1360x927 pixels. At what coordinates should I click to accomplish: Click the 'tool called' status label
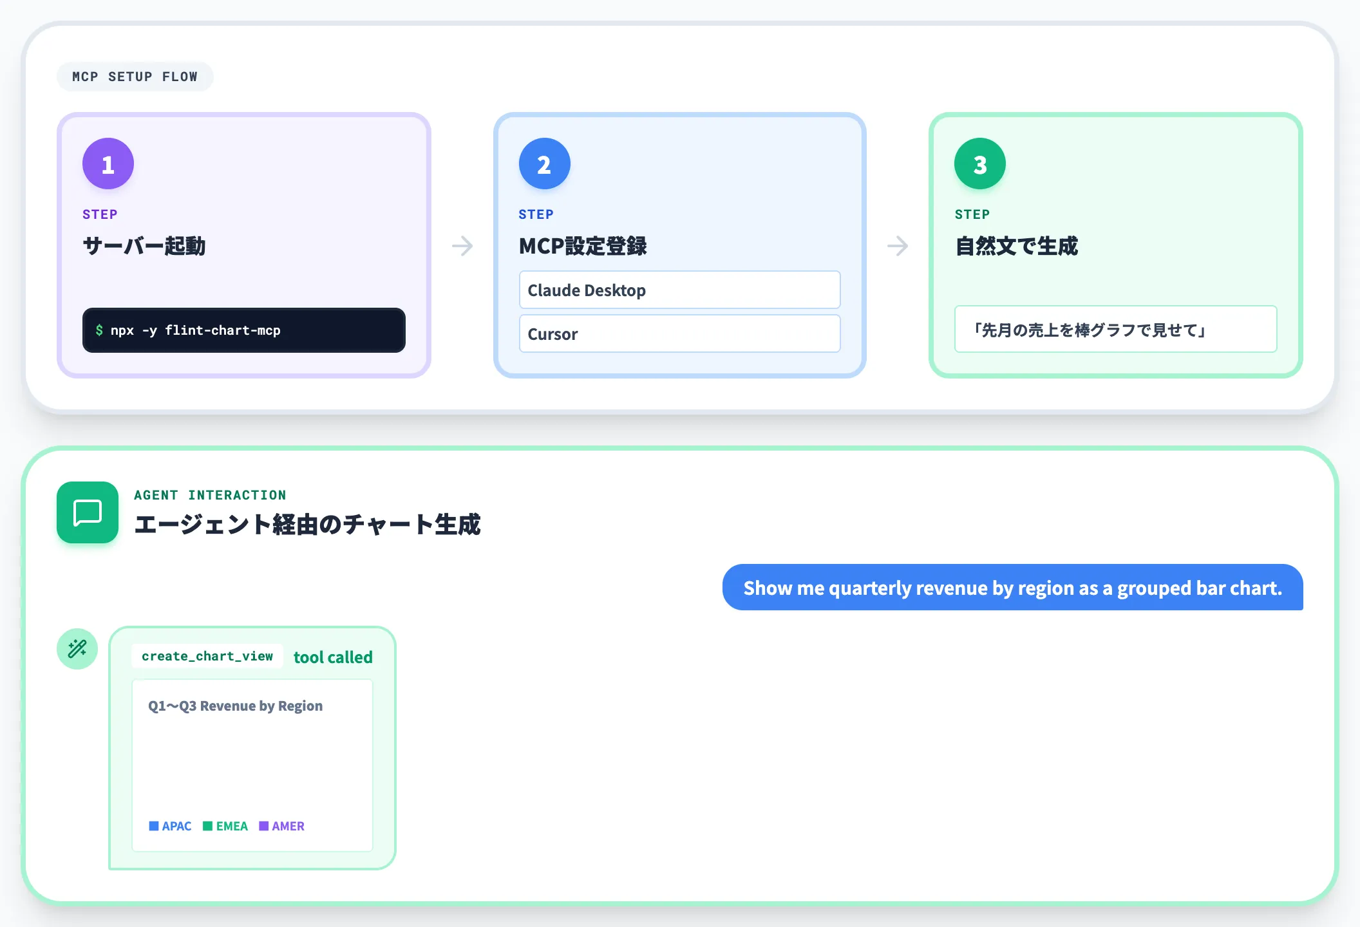[x=333, y=657]
